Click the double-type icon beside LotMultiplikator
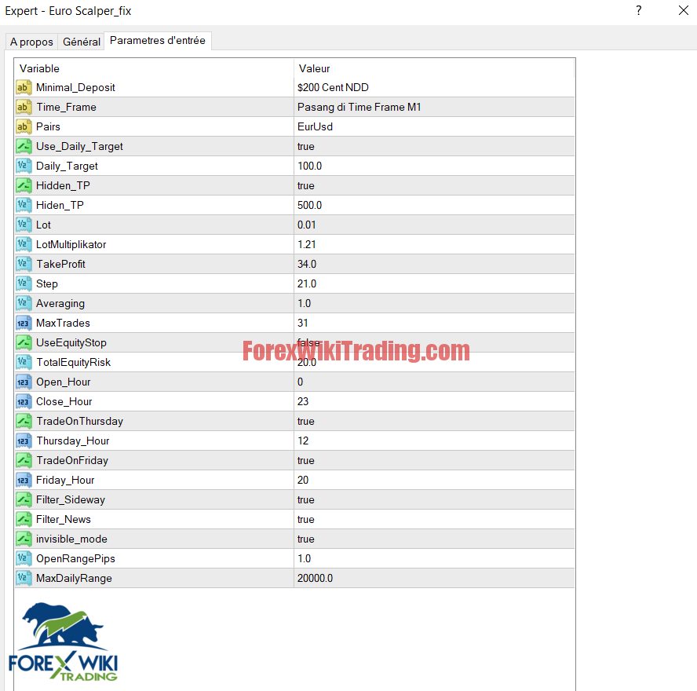Screen dimensions: 697x691 pyautogui.click(x=24, y=244)
